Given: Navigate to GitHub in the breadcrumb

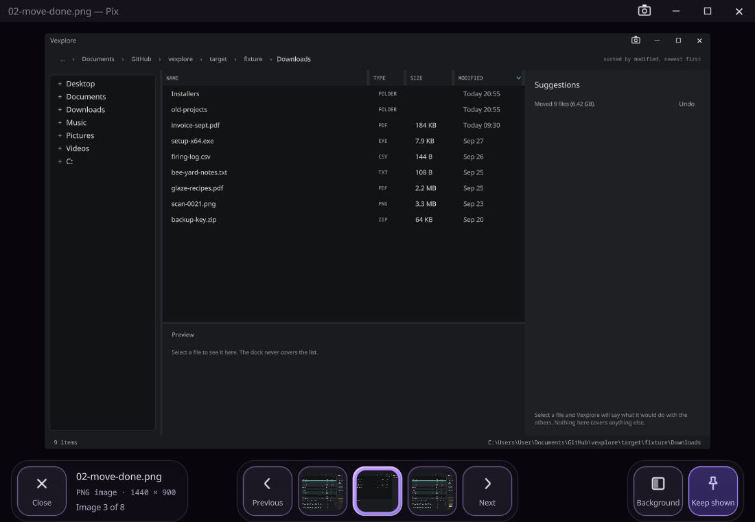Looking at the screenshot, I should click(141, 59).
